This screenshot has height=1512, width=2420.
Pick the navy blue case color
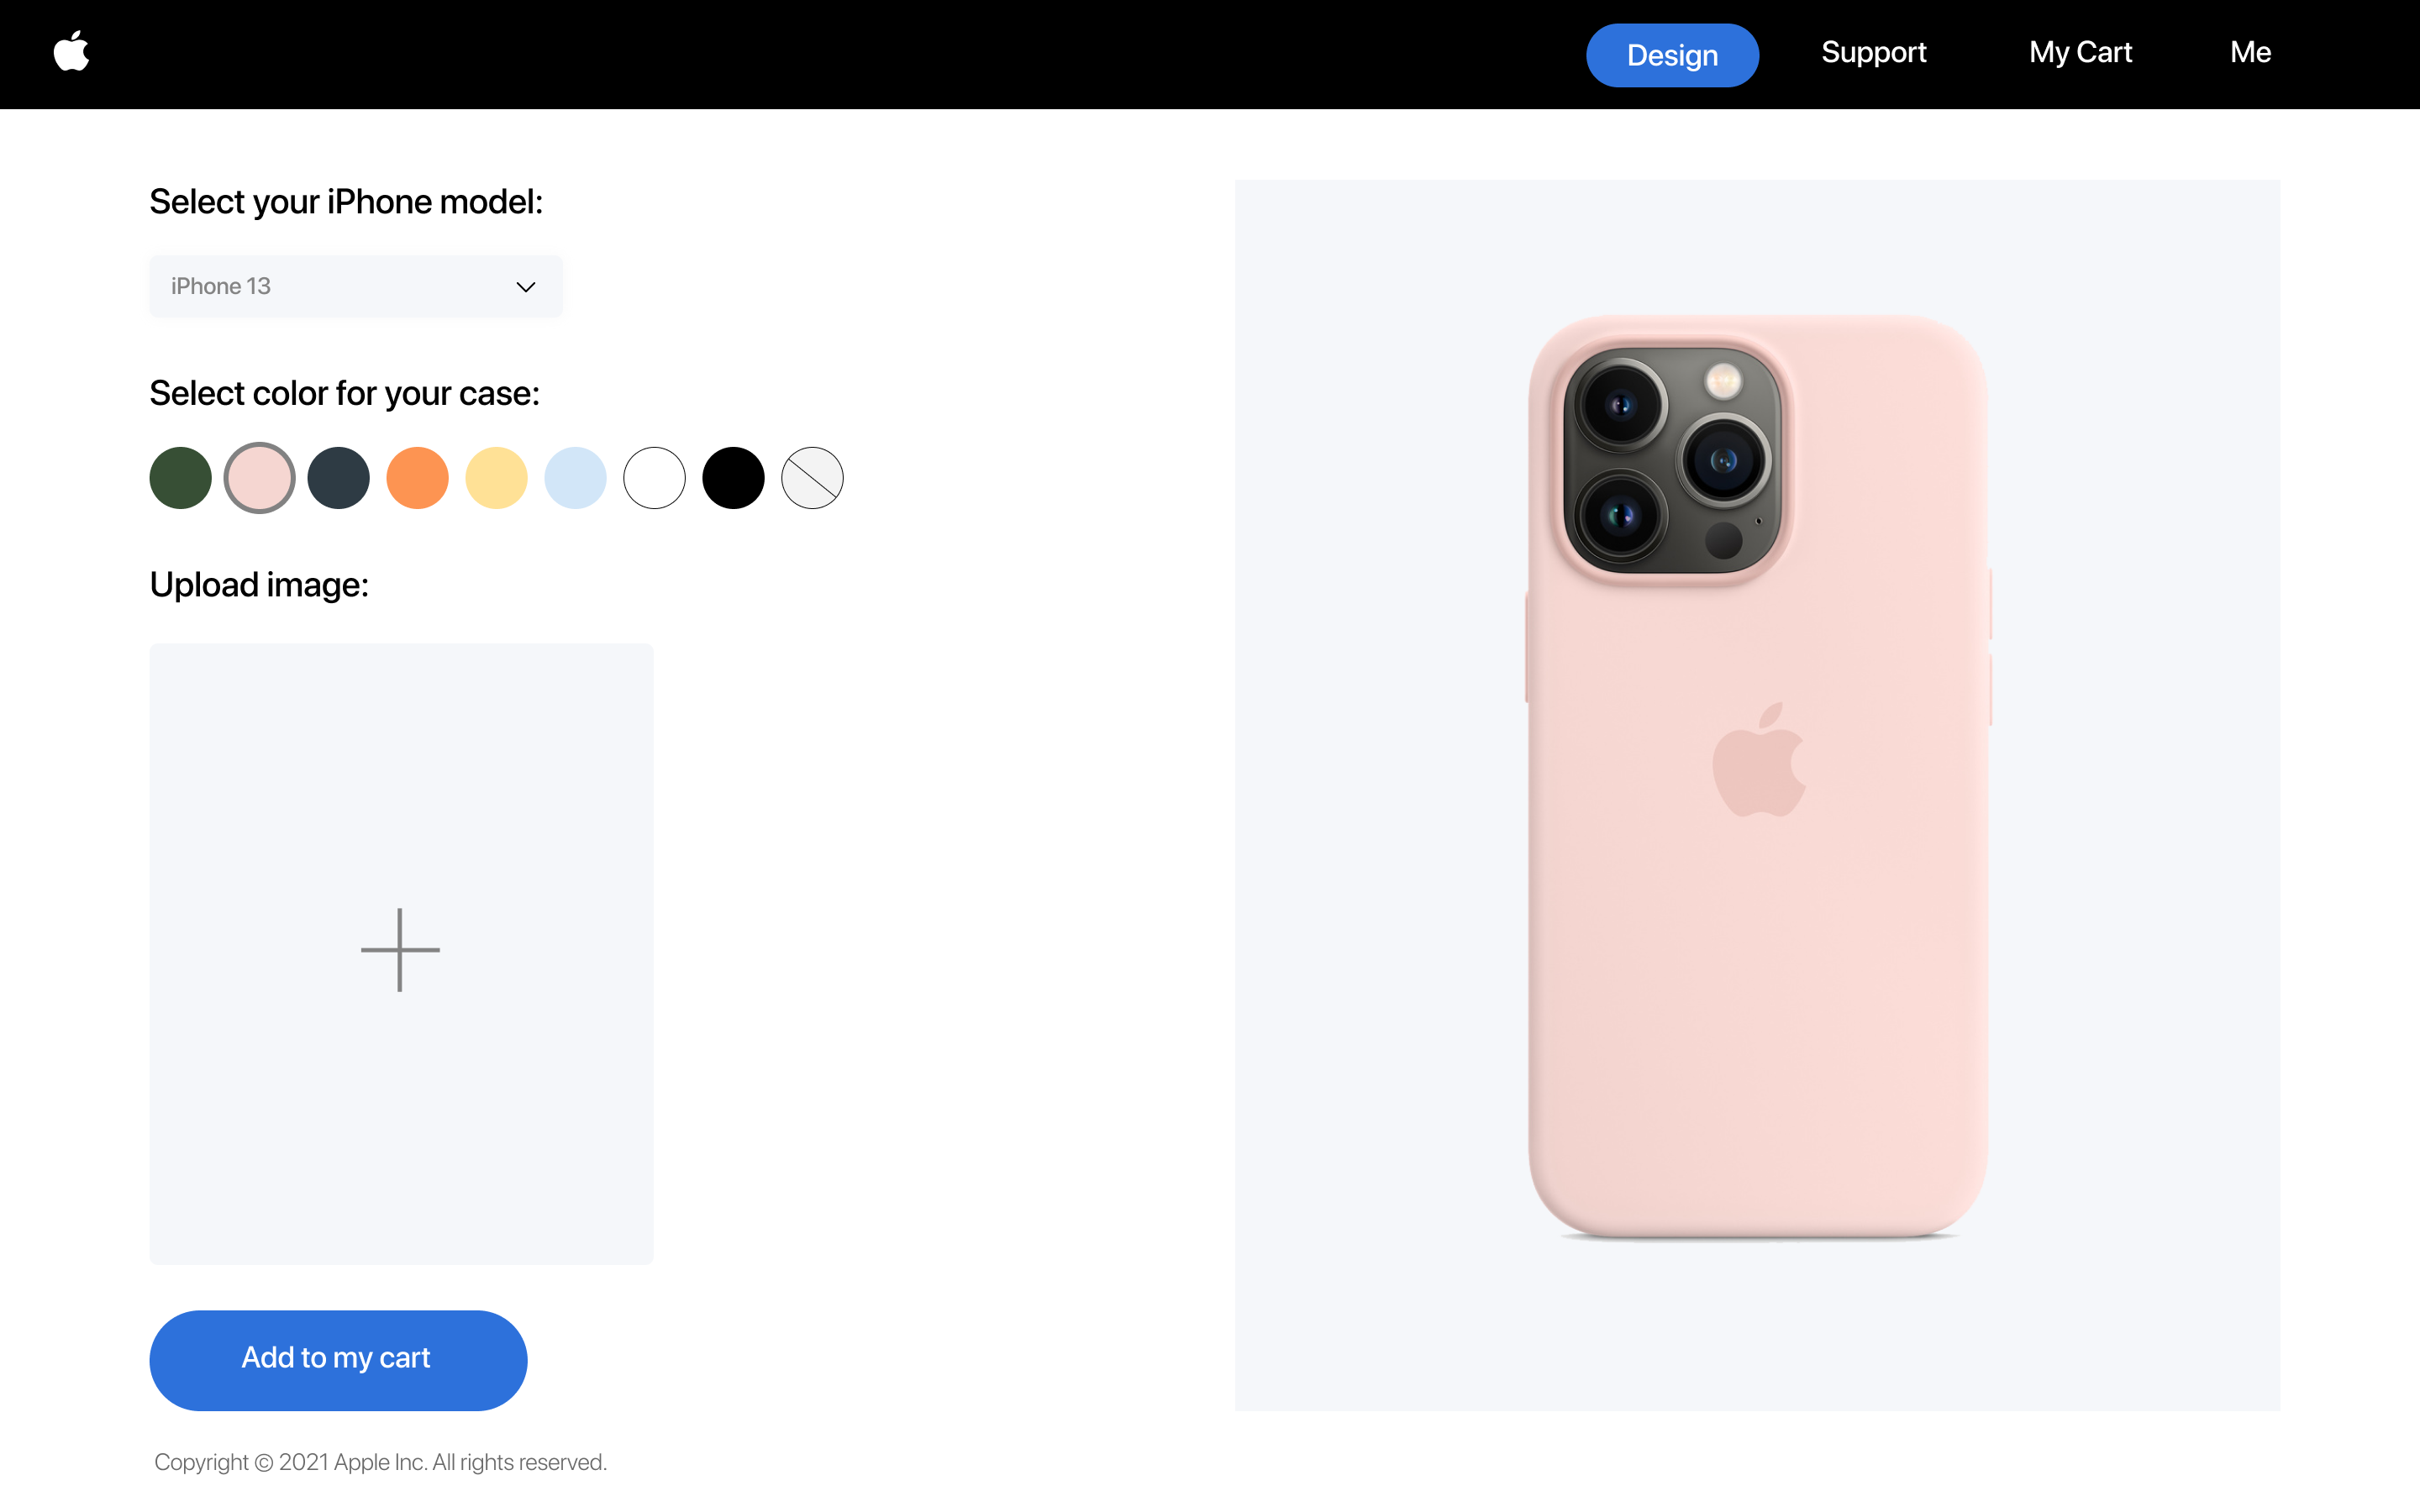tap(339, 478)
